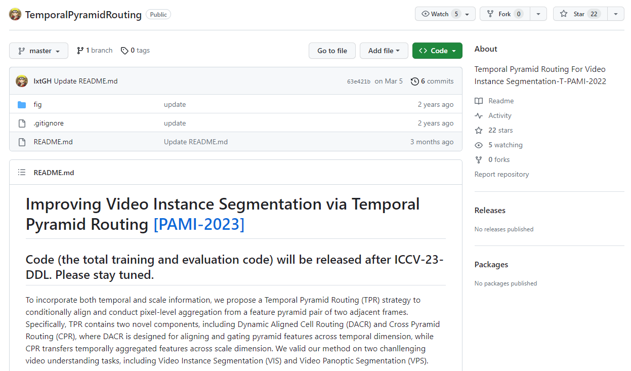The image size is (631, 371).
Task: Click the repository owner avatar icon
Action: click(15, 14)
